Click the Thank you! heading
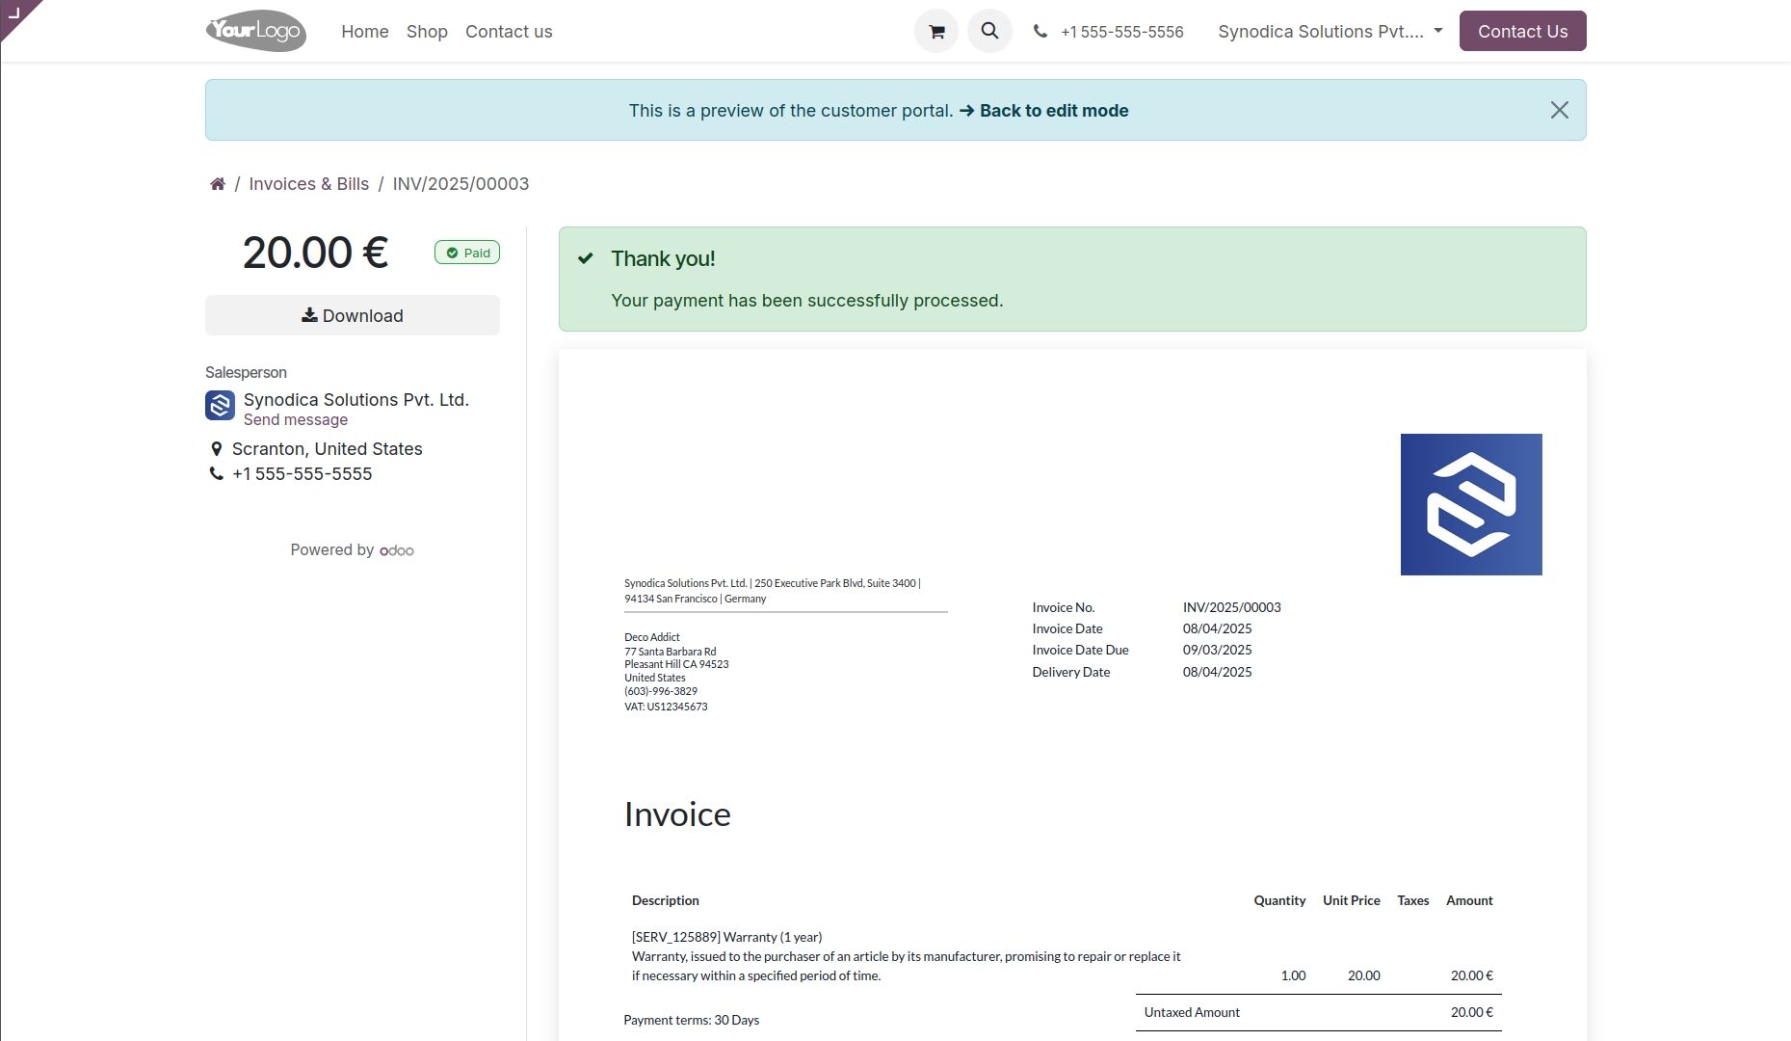 (x=663, y=258)
